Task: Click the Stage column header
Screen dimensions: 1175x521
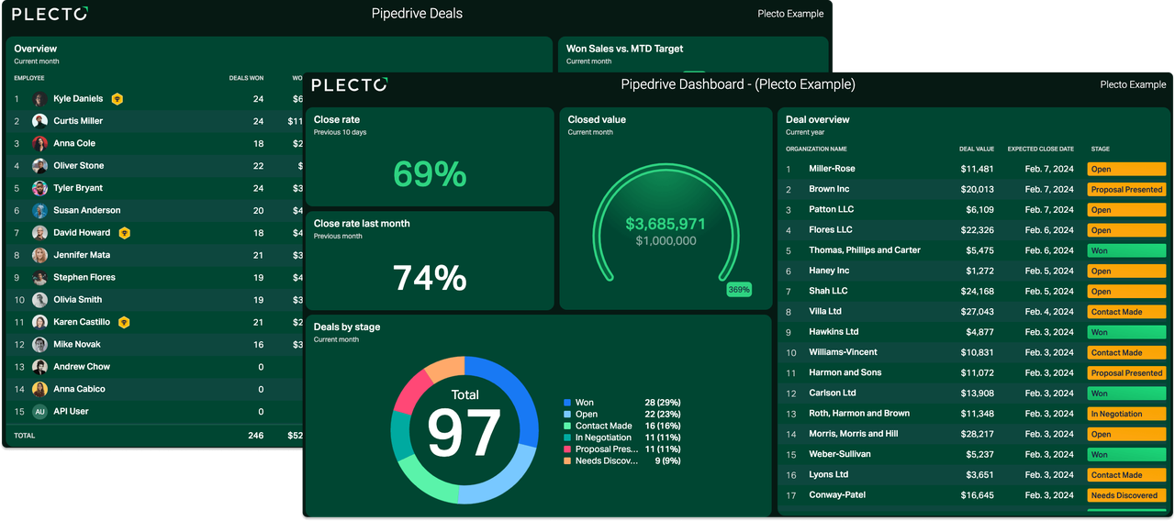Action: click(x=1100, y=149)
